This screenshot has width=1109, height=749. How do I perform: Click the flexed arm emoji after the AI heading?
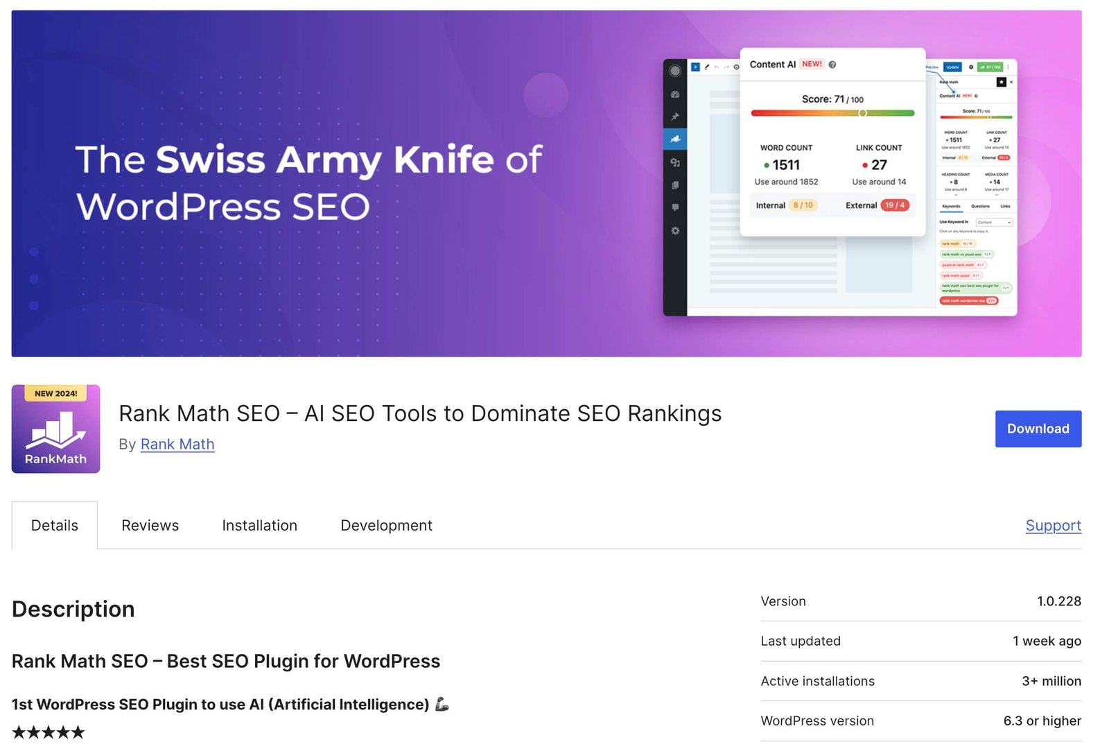(x=442, y=705)
